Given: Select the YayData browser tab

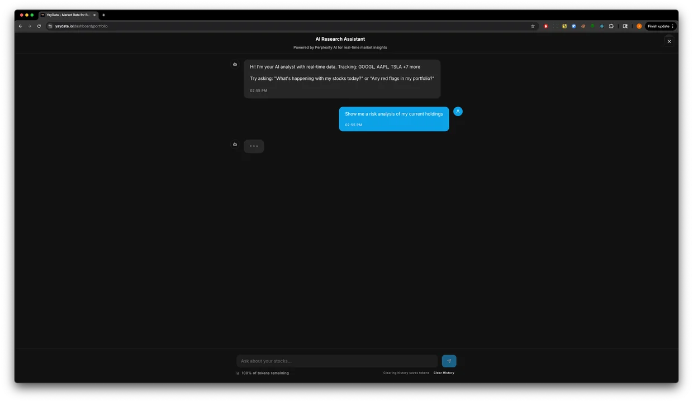Looking at the screenshot, I should [x=67, y=15].
